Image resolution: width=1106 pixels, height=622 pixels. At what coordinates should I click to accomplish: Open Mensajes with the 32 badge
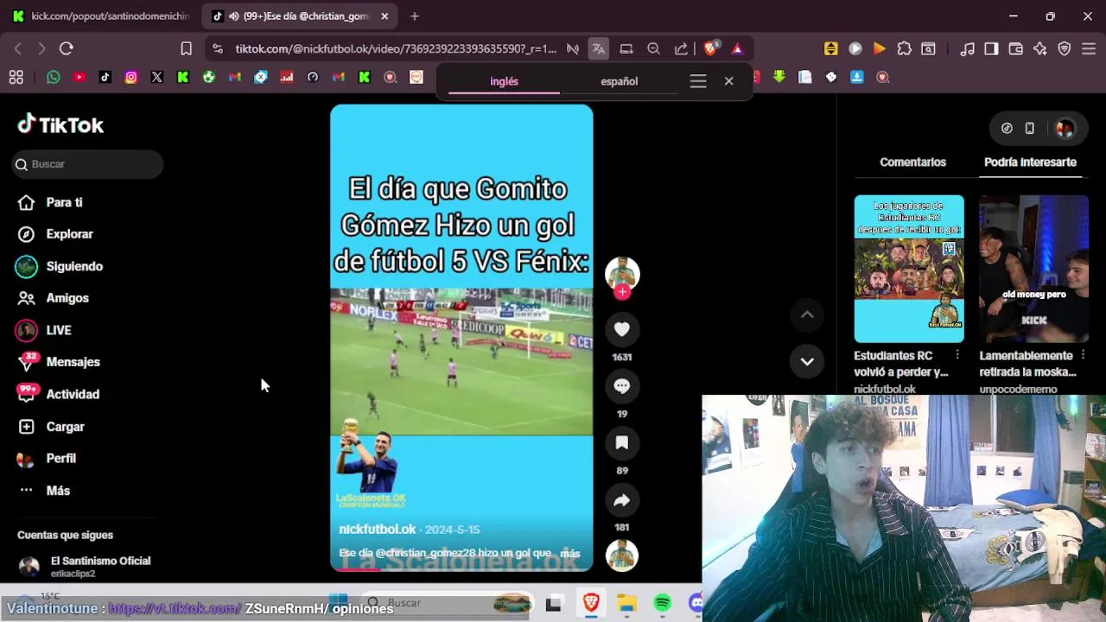coord(73,362)
